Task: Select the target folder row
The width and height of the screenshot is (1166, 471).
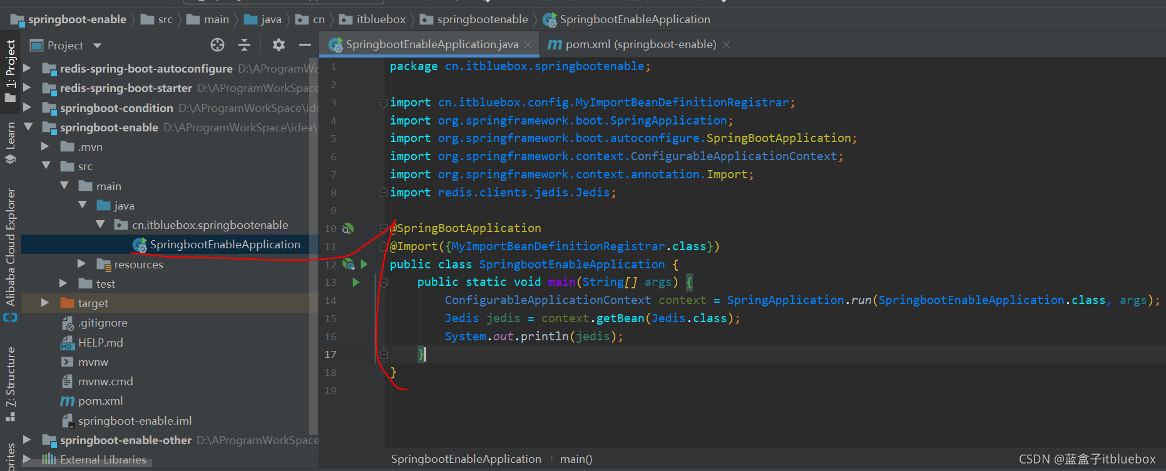Action: 170,303
